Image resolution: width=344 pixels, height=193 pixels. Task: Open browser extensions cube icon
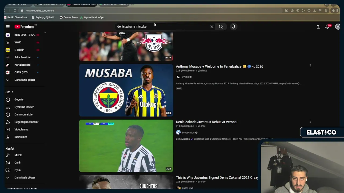334,10
